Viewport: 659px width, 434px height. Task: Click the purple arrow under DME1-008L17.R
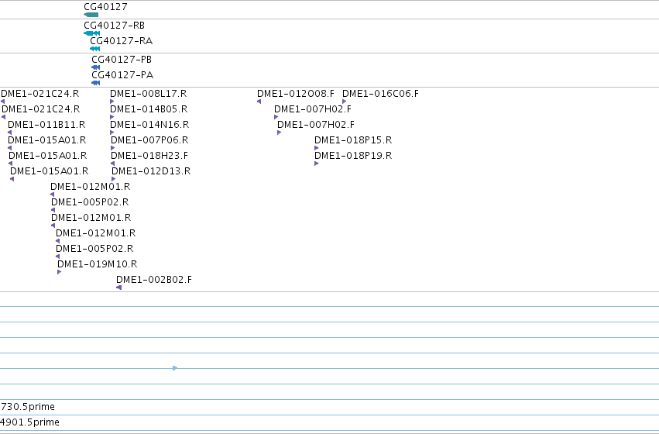pyautogui.click(x=112, y=102)
